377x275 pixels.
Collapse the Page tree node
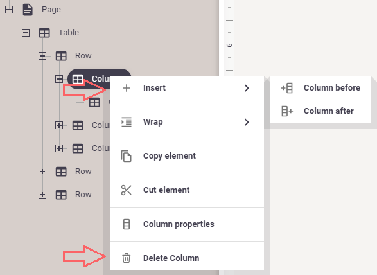(9, 10)
